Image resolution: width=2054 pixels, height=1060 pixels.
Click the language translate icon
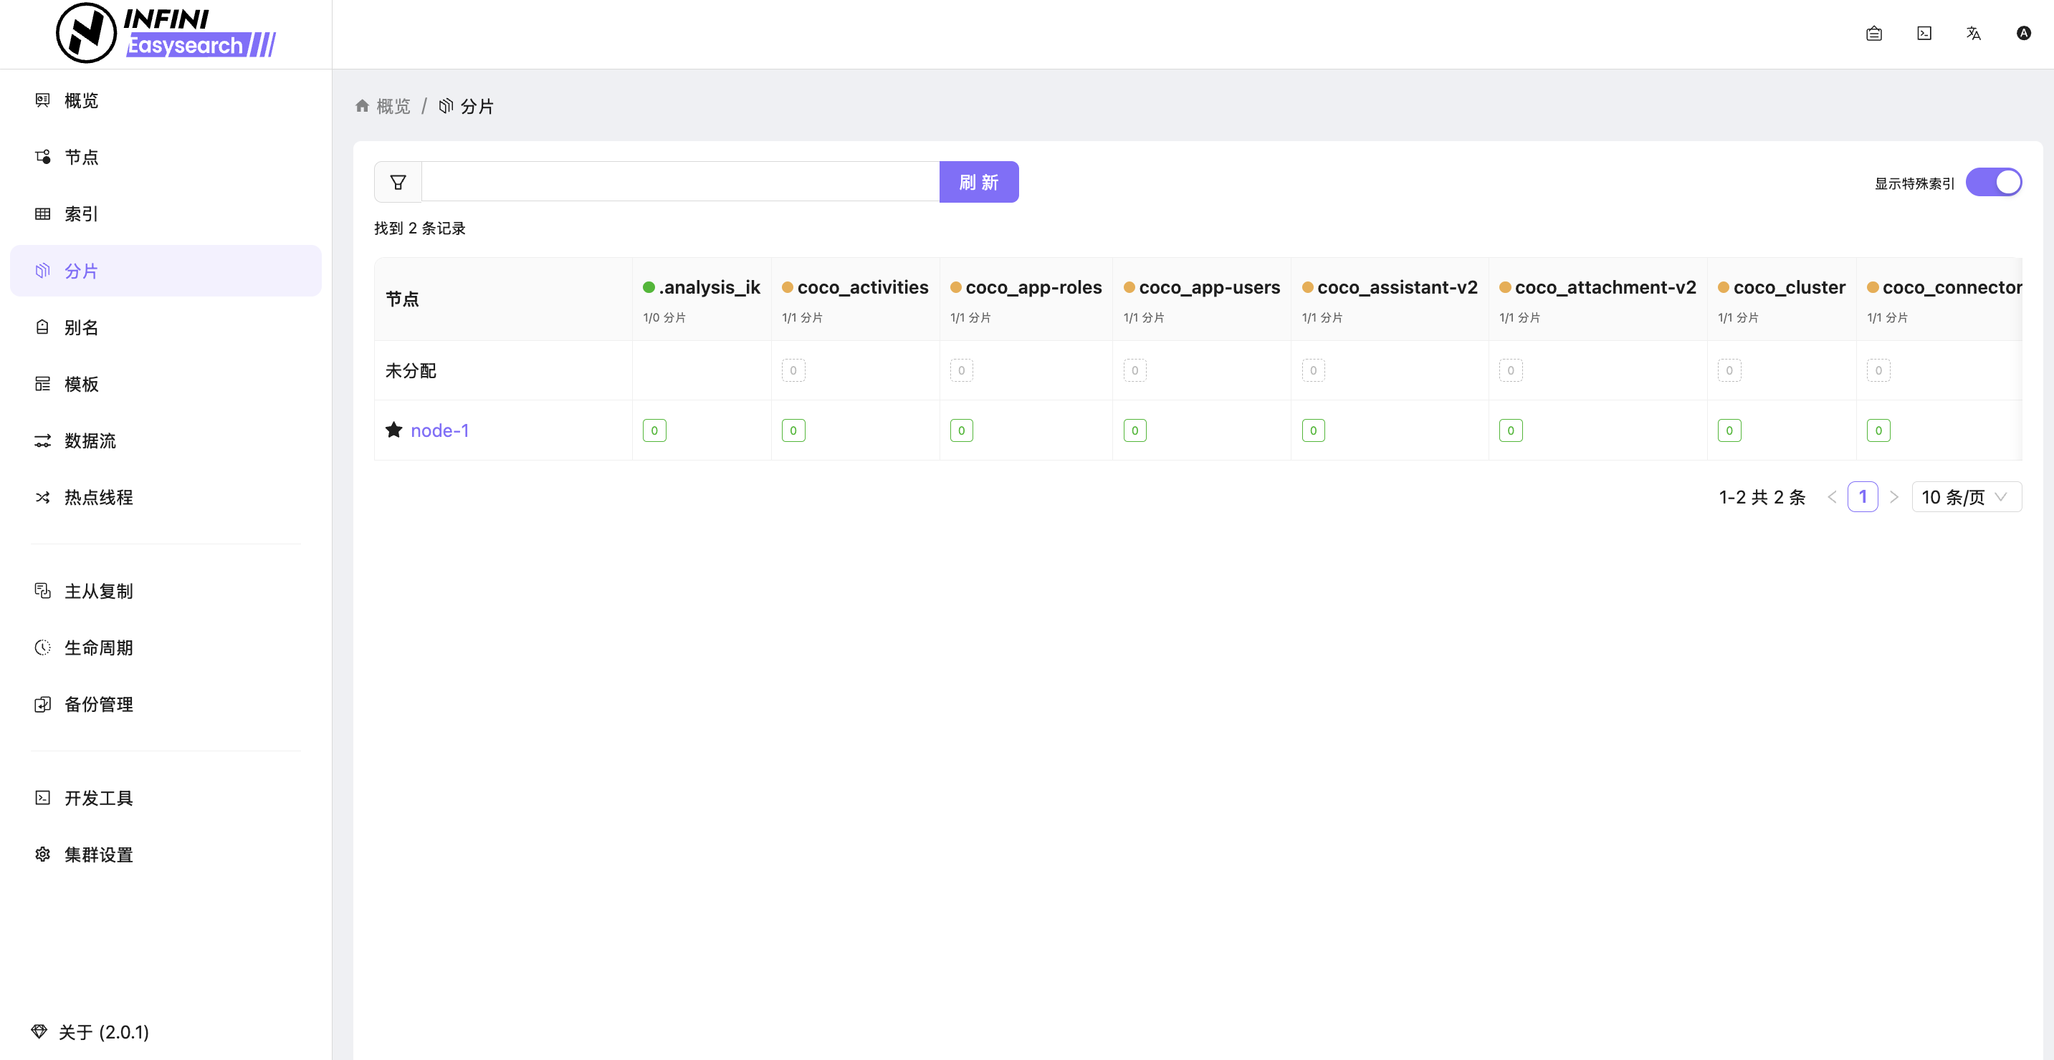(x=1974, y=34)
